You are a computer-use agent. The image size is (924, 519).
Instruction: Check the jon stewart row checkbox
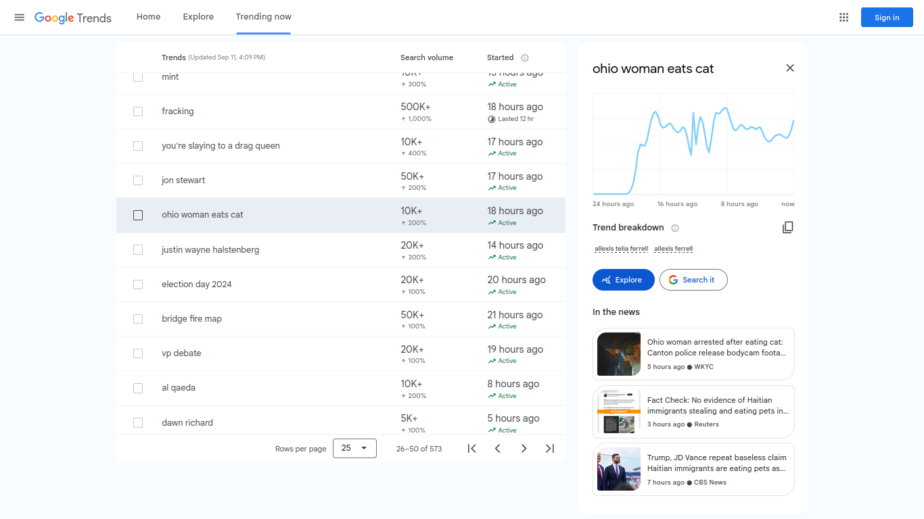coord(138,180)
